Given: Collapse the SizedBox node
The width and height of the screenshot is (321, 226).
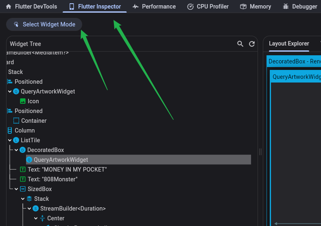Looking at the screenshot, I should tap(16, 189).
